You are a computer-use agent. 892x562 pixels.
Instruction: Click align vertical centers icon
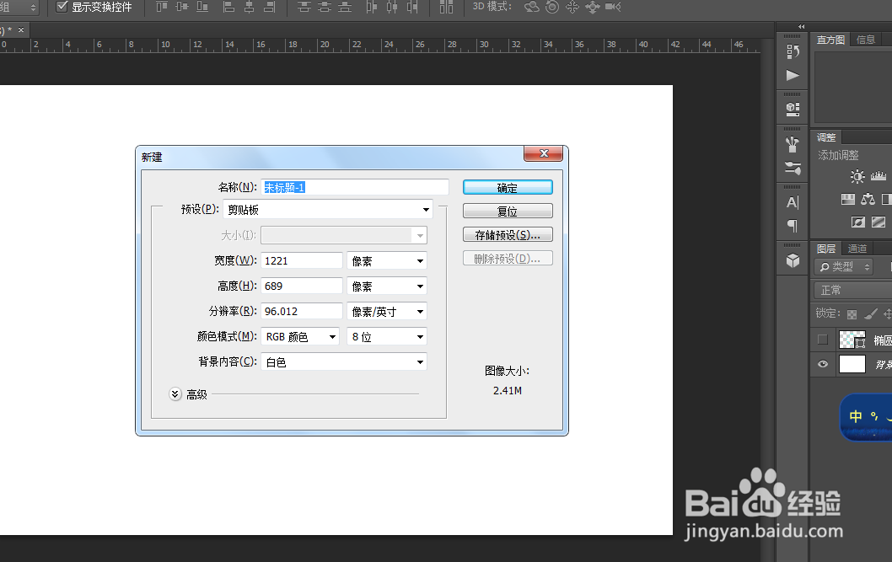pos(182,7)
